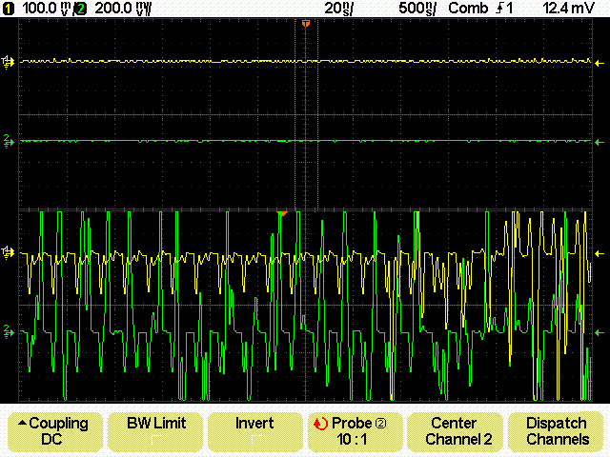Click the orange zoom-window trigger marker
610x457 pixels.
[282, 213]
